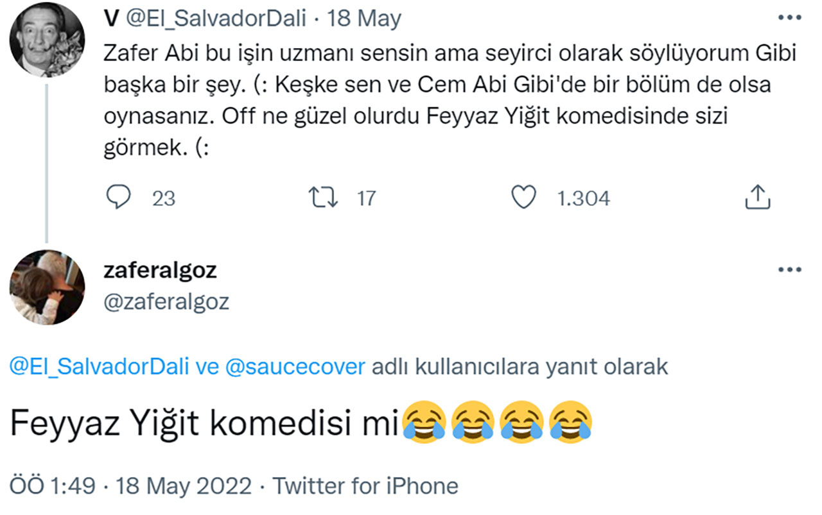This screenshot has width=822, height=515.
Task: Open more options on the first tweet
Action: pos(789,18)
